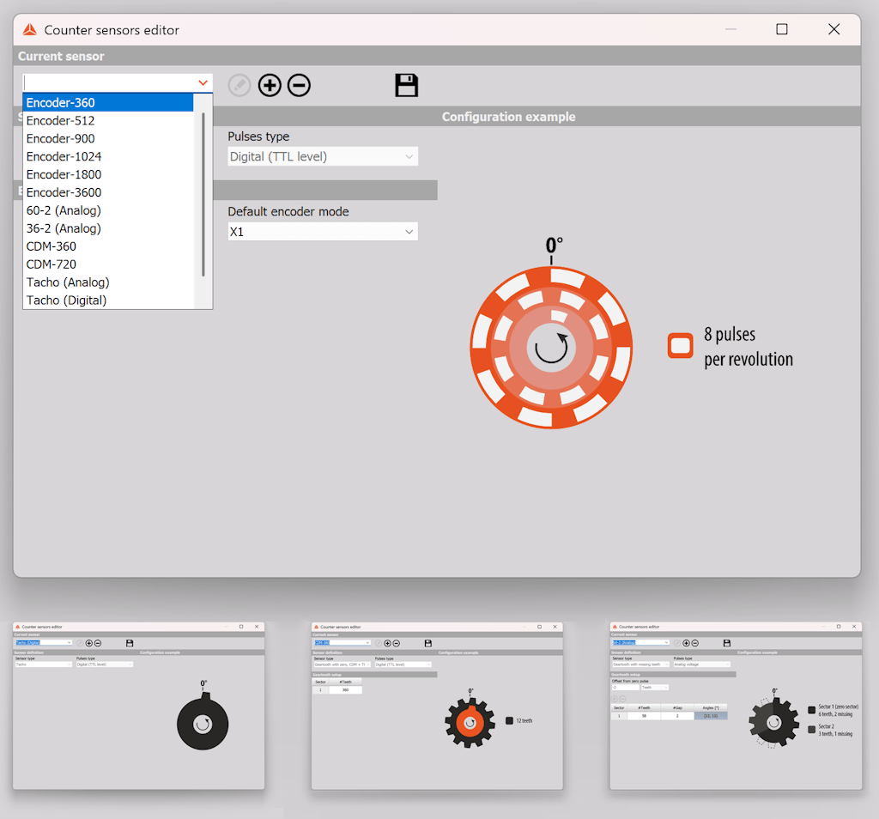Click the edit sensor pencil icon
The width and height of the screenshot is (879, 819).
pyautogui.click(x=239, y=85)
